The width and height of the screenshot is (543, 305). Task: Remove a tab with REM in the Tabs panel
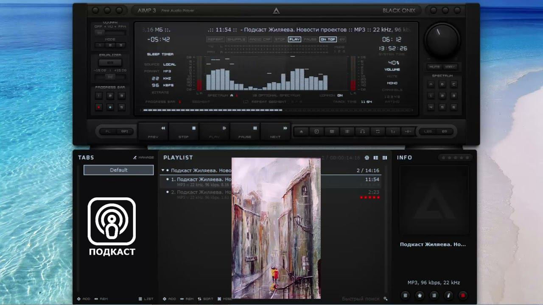(101, 299)
